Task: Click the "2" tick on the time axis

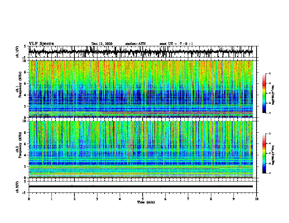Action: point(74,199)
